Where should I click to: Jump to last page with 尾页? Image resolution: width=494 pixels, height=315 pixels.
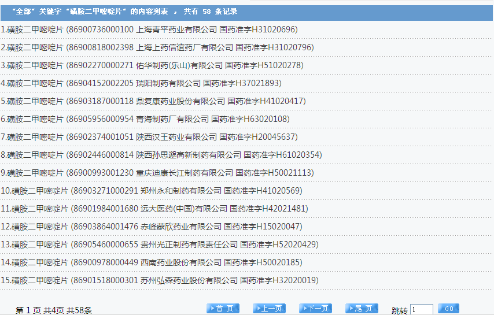[362, 309]
